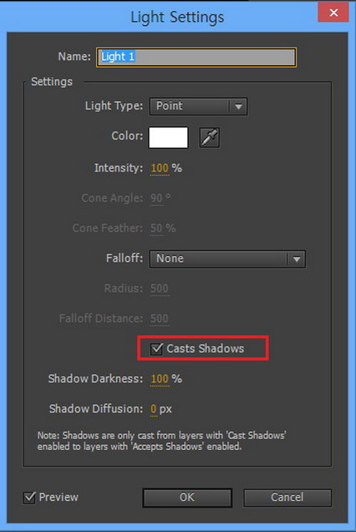This screenshot has height=532, width=356.
Task: Select the None falloff combo box
Action: point(227,259)
